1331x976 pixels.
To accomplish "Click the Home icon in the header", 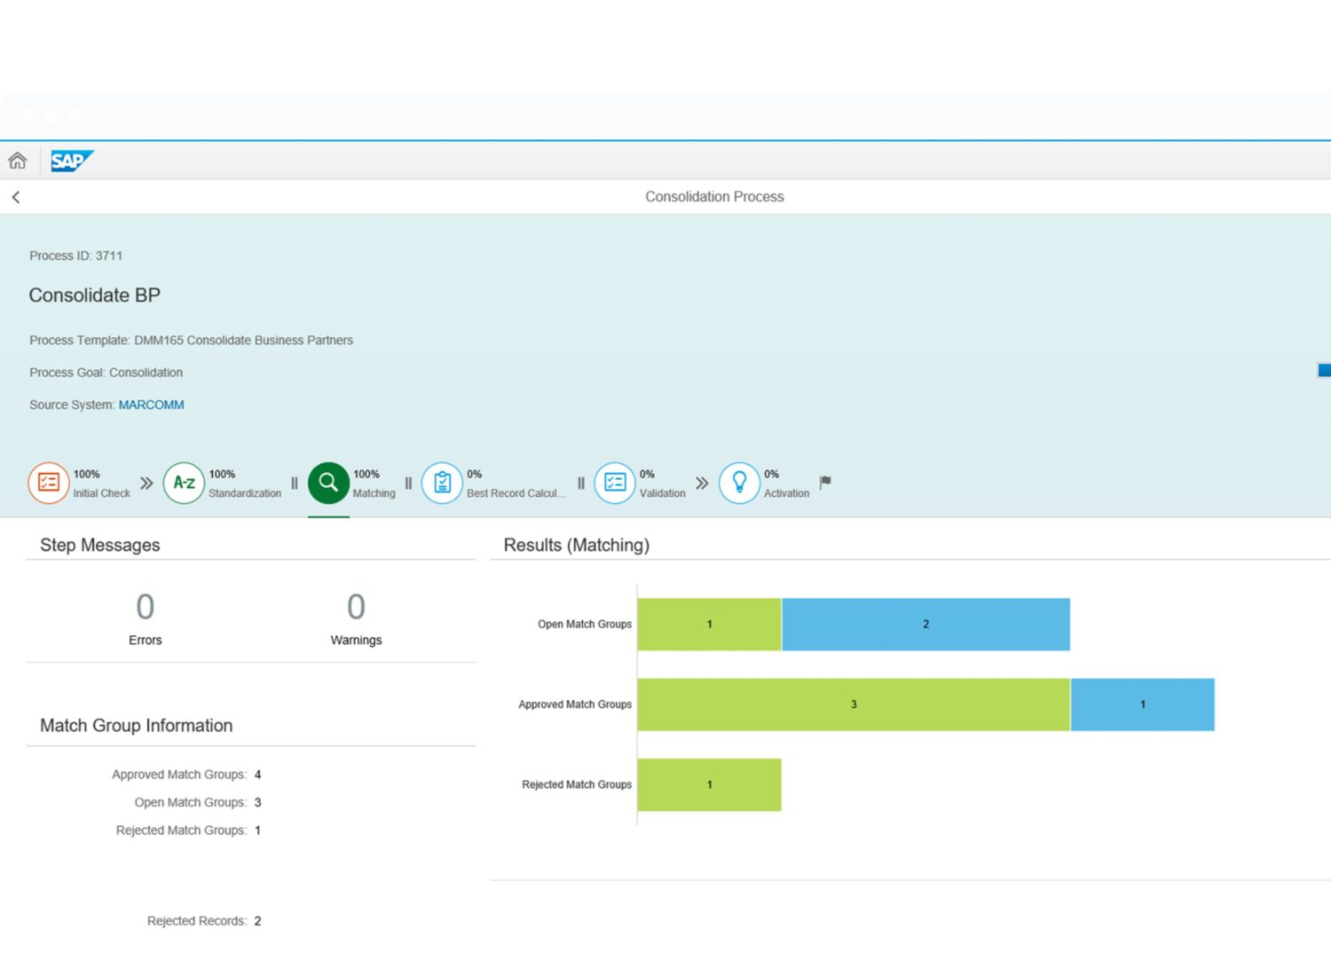I will (x=18, y=161).
